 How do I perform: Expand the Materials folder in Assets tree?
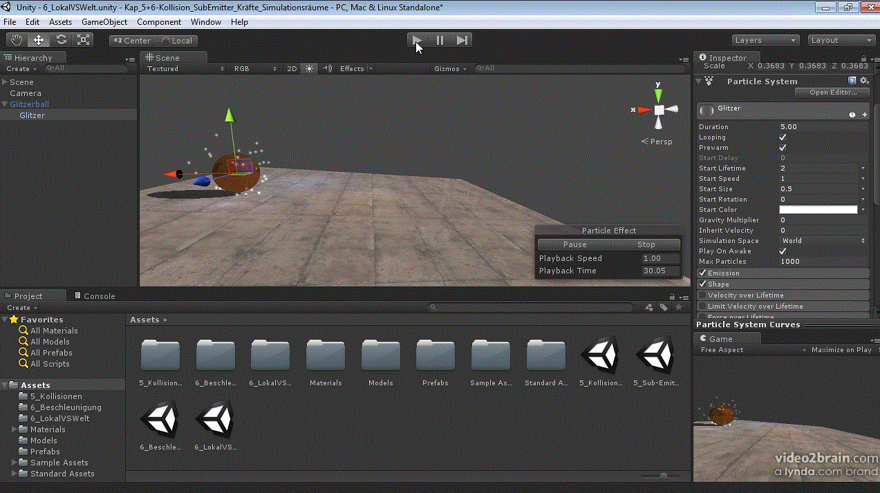[x=15, y=429]
